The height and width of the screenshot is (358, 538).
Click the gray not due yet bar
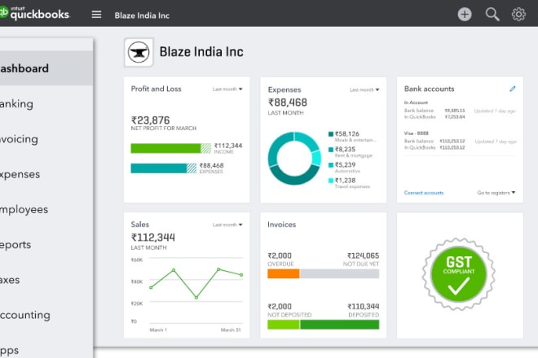[x=340, y=273]
